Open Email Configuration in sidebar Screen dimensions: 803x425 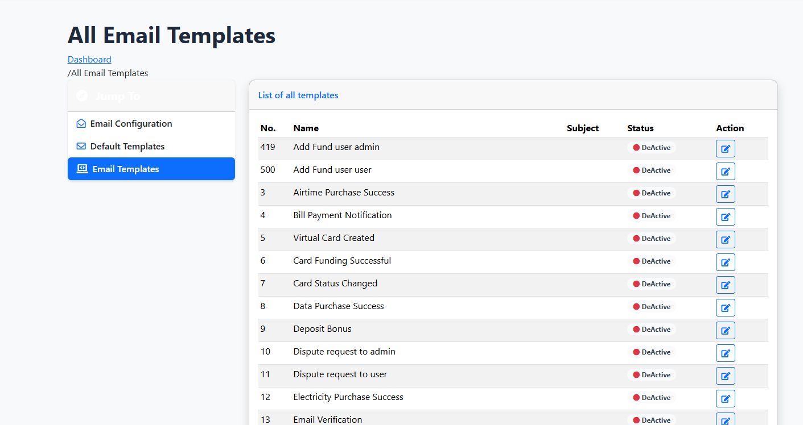[131, 124]
